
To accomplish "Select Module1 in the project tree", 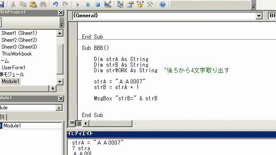I will coord(10,81).
